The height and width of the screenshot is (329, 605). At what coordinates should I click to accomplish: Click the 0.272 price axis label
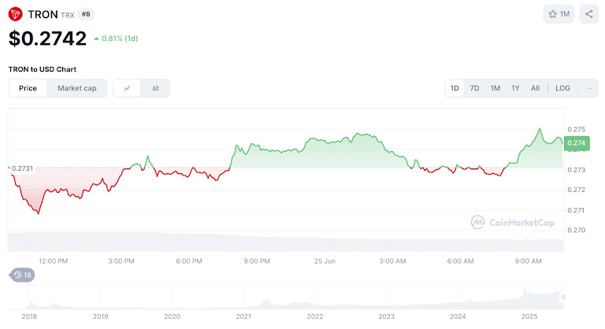(x=577, y=190)
